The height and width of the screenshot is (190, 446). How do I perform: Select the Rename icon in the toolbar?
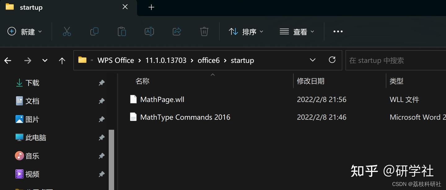149,31
